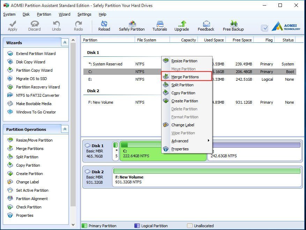Viewport: 306px width, 230px height.
Task: Click the Reload toolbar icon
Action: [104, 25]
